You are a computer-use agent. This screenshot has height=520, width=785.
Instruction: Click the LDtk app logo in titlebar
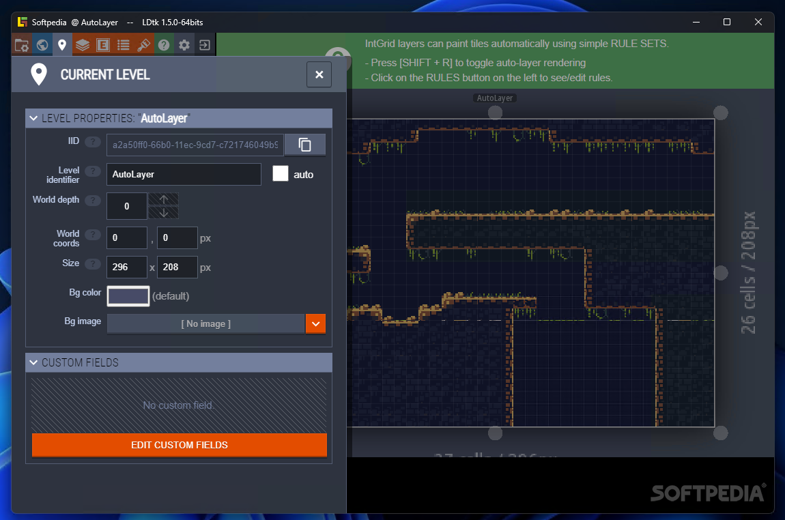pos(22,22)
